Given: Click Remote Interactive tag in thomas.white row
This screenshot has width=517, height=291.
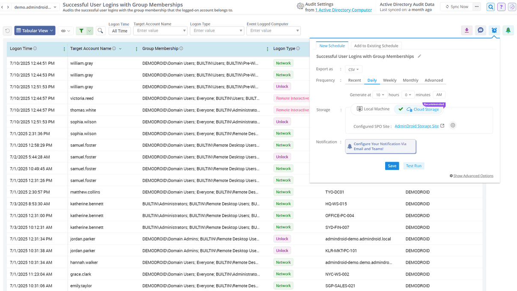Looking at the screenshot, I should pyautogui.click(x=292, y=110).
